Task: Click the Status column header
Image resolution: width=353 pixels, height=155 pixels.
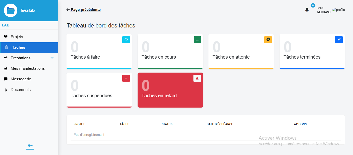Action: tap(167, 124)
